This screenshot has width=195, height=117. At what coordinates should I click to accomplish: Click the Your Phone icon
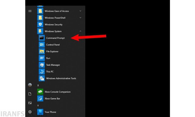click(40, 112)
